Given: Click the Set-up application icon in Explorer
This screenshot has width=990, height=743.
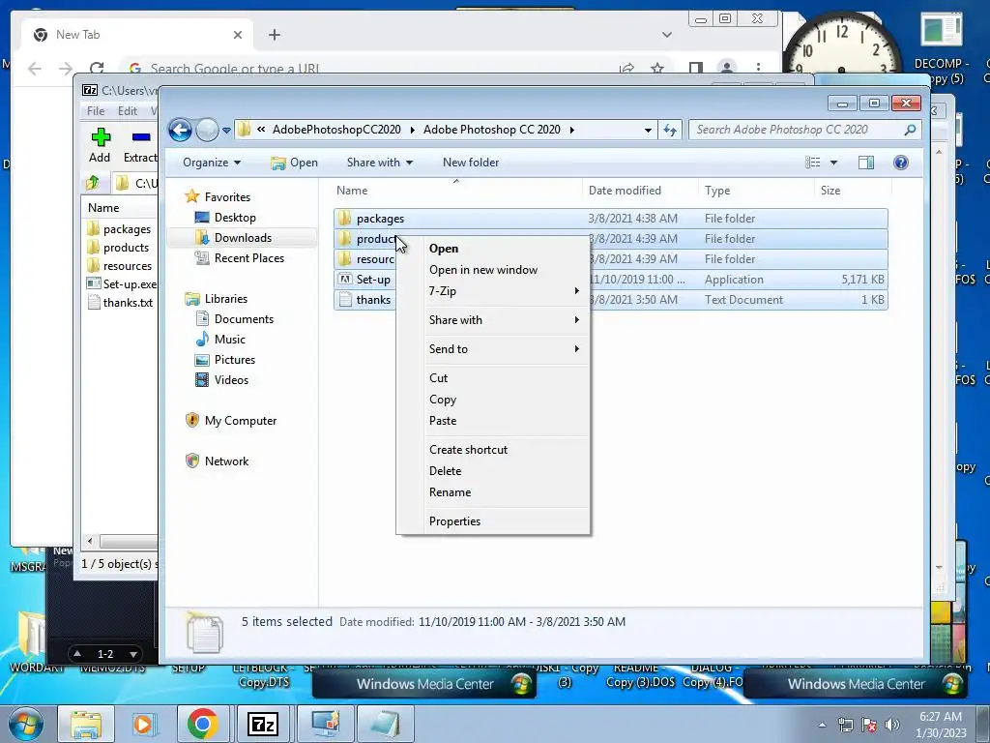Looking at the screenshot, I should tap(345, 280).
